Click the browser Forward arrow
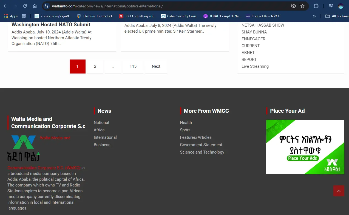Viewport: 349px width, 215px height. click(15, 6)
